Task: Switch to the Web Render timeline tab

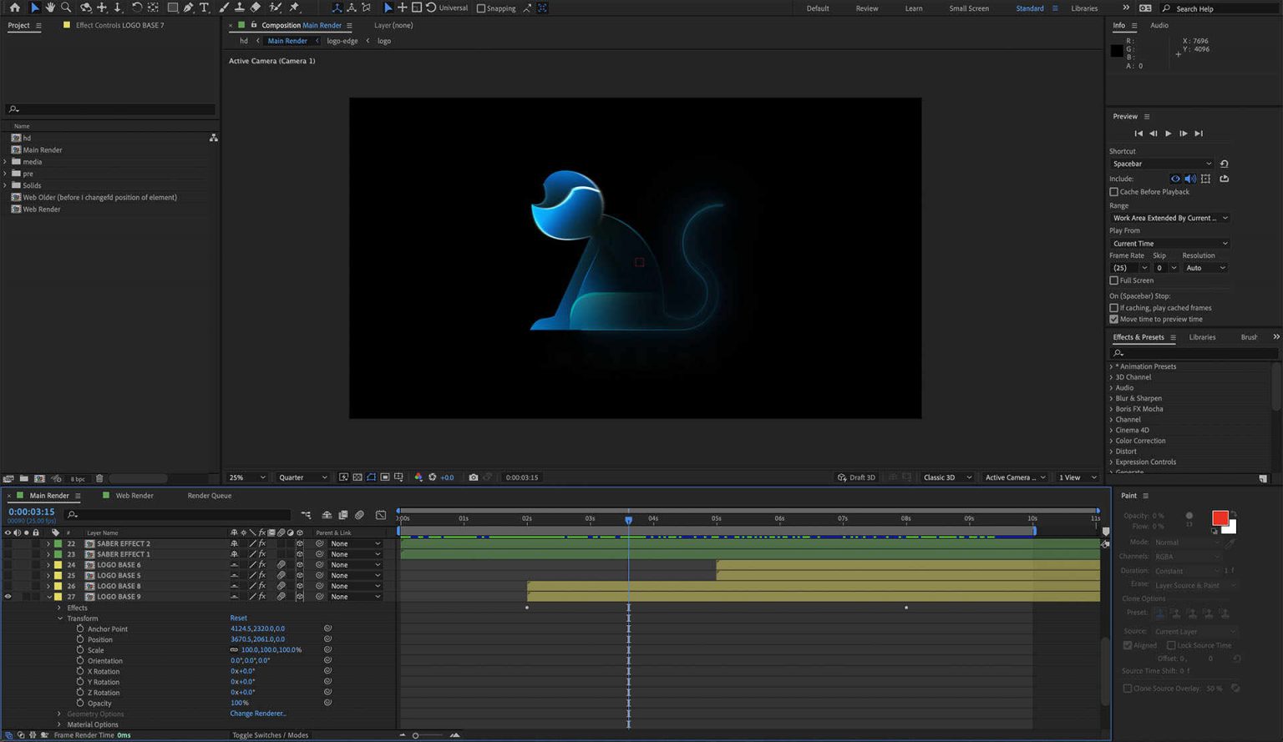Action: tap(134, 495)
